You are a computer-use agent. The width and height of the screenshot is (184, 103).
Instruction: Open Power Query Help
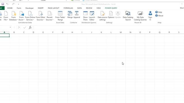(x=159, y=12)
